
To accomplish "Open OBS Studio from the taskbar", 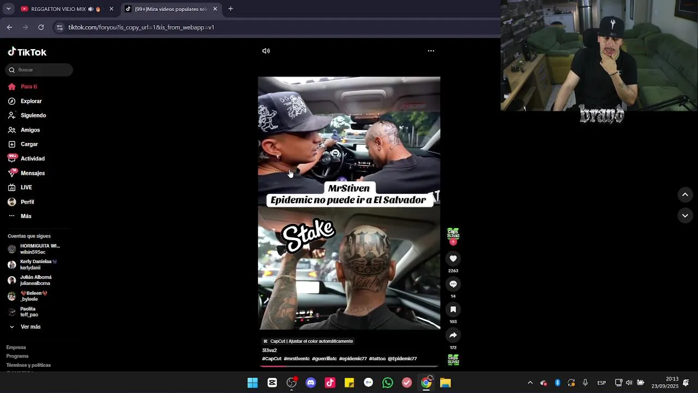I will tap(292, 383).
